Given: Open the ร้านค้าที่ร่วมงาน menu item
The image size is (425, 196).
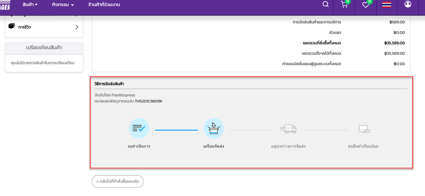Looking at the screenshot, I should pyautogui.click(x=104, y=5).
